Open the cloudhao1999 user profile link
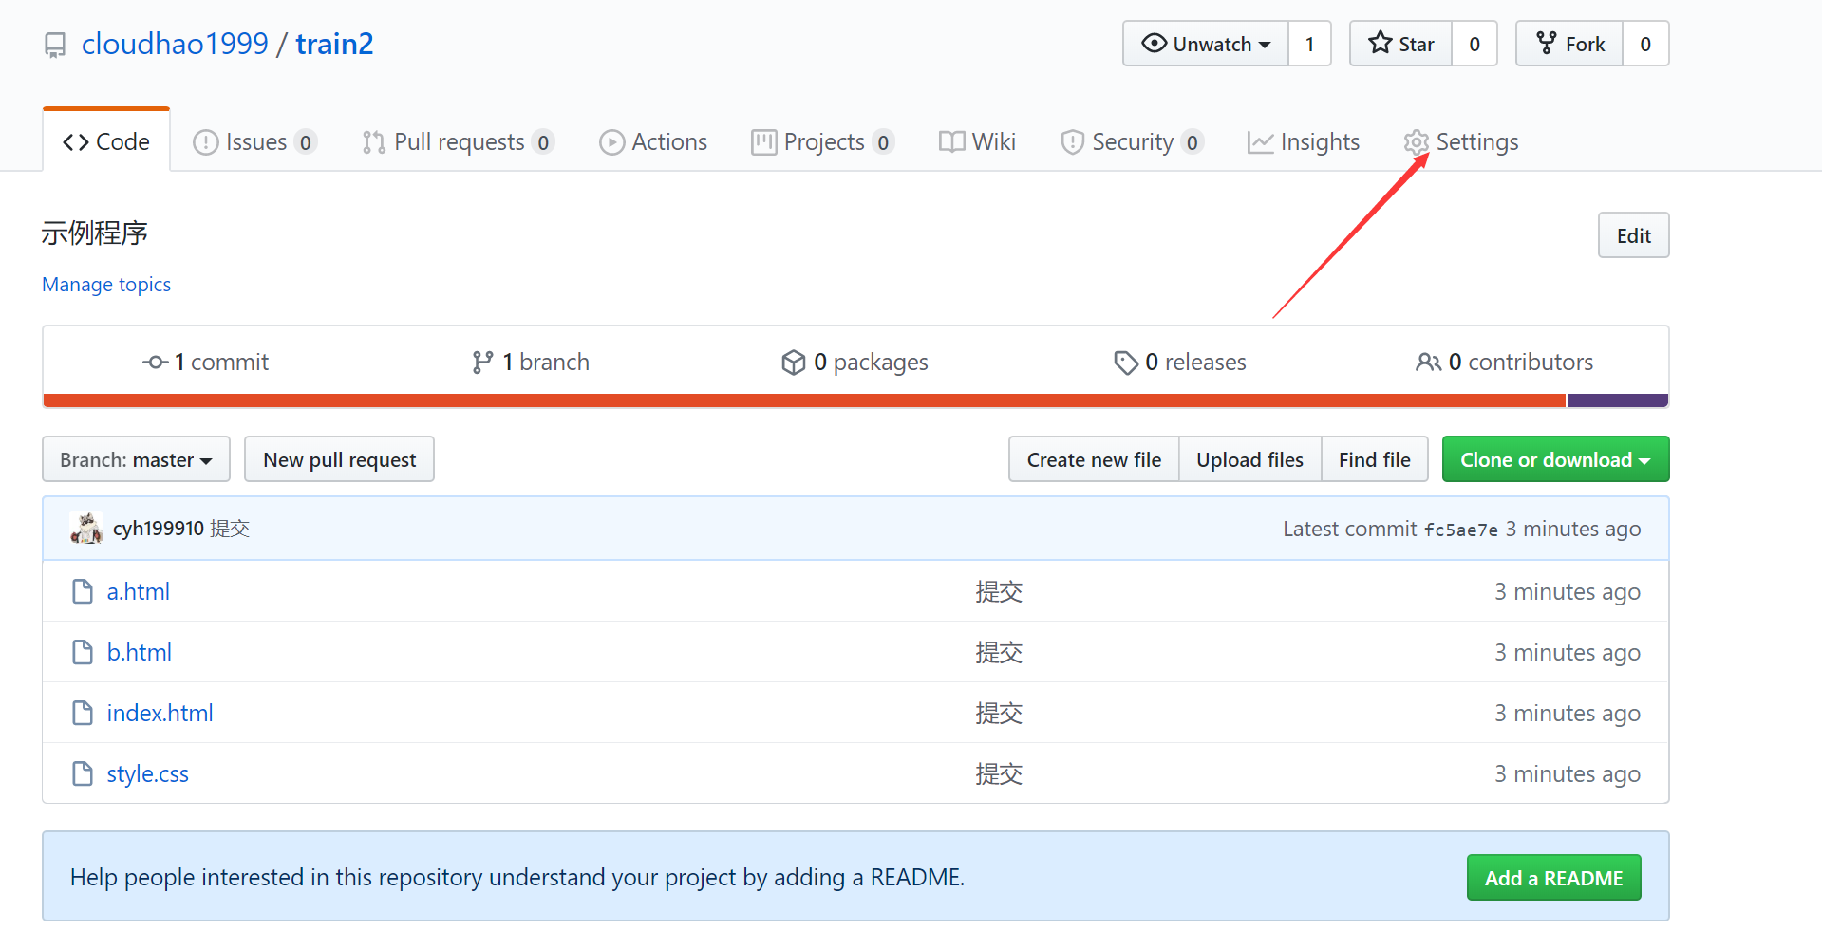 pyautogui.click(x=175, y=44)
